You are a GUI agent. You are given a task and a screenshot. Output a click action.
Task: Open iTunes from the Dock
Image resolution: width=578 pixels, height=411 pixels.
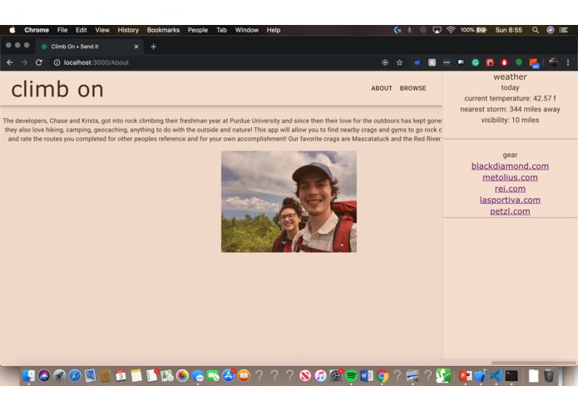(321, 376)
